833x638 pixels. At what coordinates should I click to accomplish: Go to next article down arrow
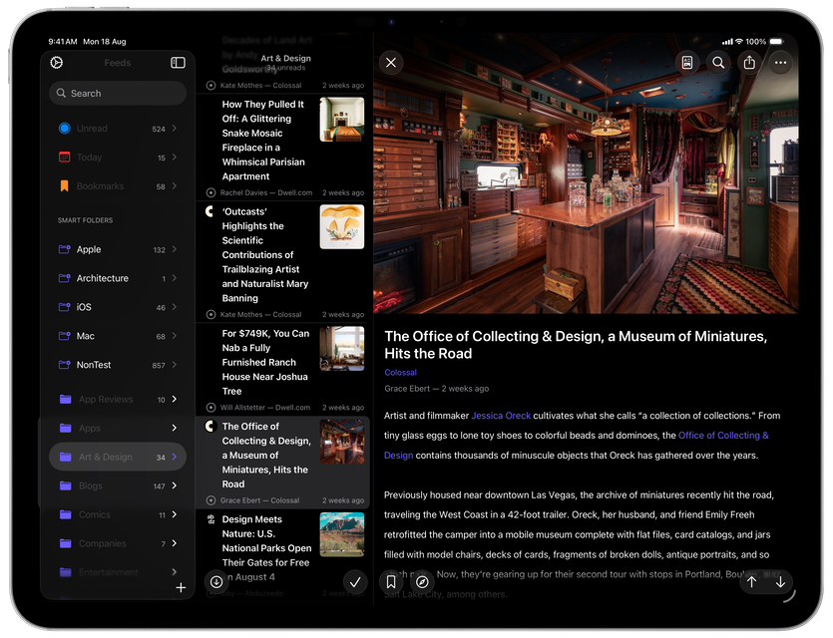[780, 582]
